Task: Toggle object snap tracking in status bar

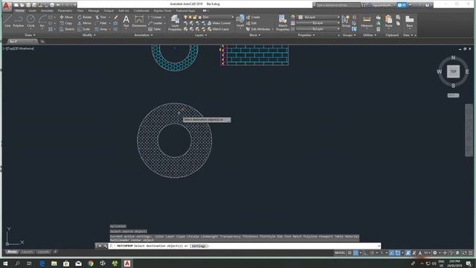Action: pyautogui.click(x=392, y=253)
